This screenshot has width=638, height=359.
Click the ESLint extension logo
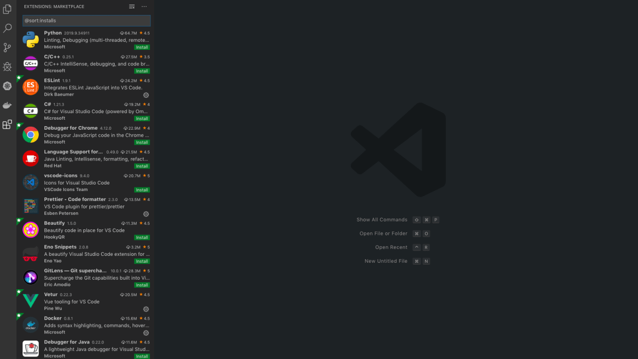(30, 87)
